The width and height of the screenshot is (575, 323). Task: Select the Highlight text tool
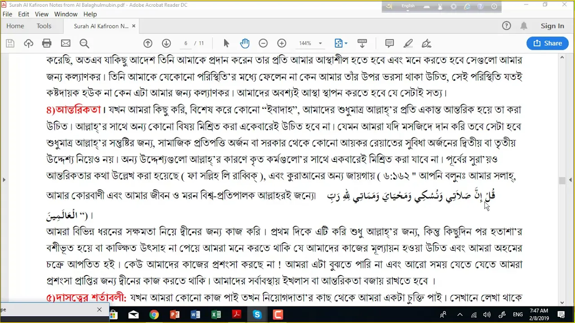(408, 44)
